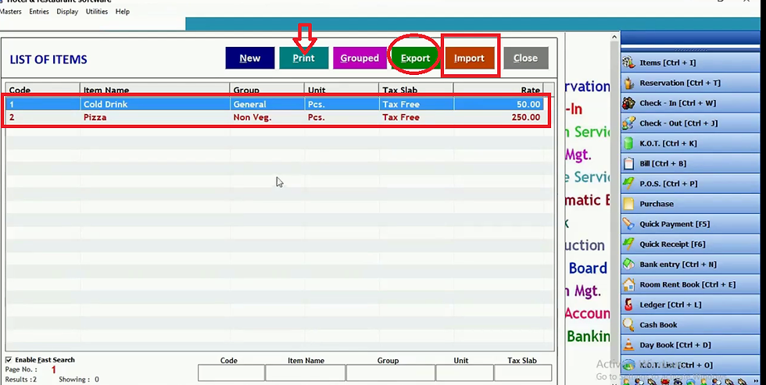The width and height of the screenshot is (766, 385).
Task: Click the green Export button
Action: point(415,58)
